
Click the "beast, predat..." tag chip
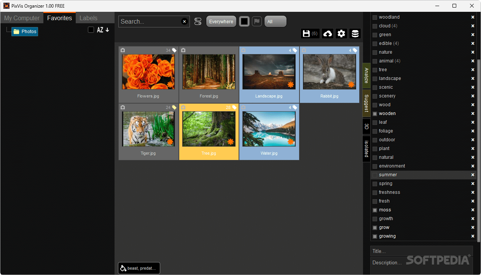pos(139,268)
